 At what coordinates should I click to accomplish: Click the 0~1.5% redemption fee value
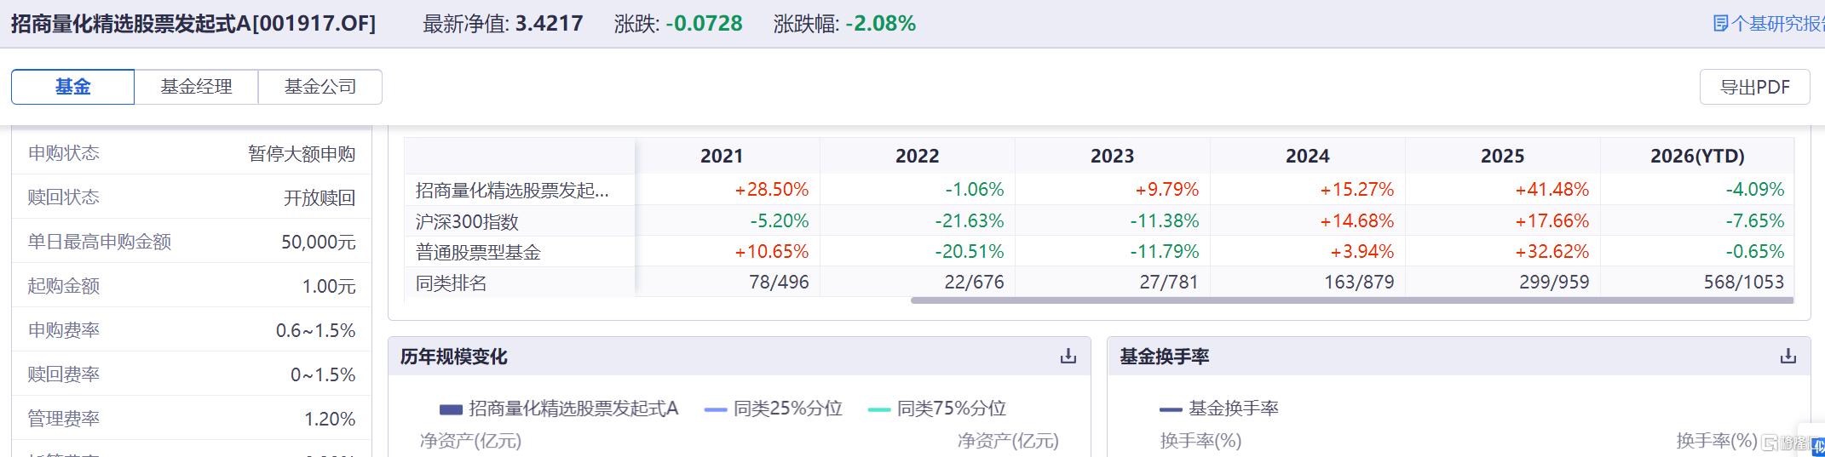323,375
